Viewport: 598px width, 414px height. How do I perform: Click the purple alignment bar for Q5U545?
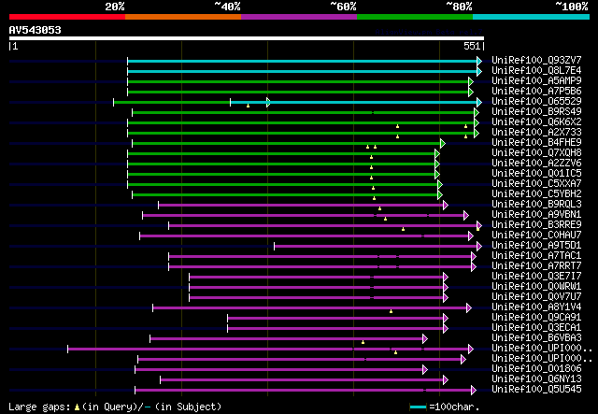click(304, 391)
